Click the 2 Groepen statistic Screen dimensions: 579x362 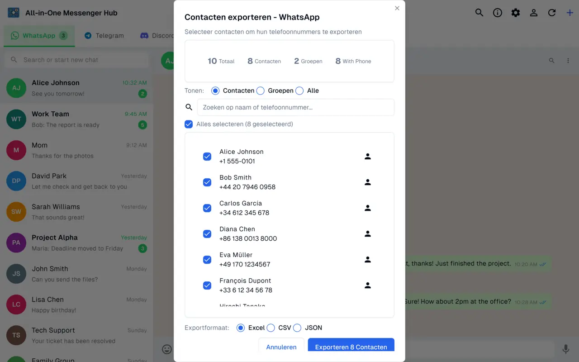click(x=308, y=61)
